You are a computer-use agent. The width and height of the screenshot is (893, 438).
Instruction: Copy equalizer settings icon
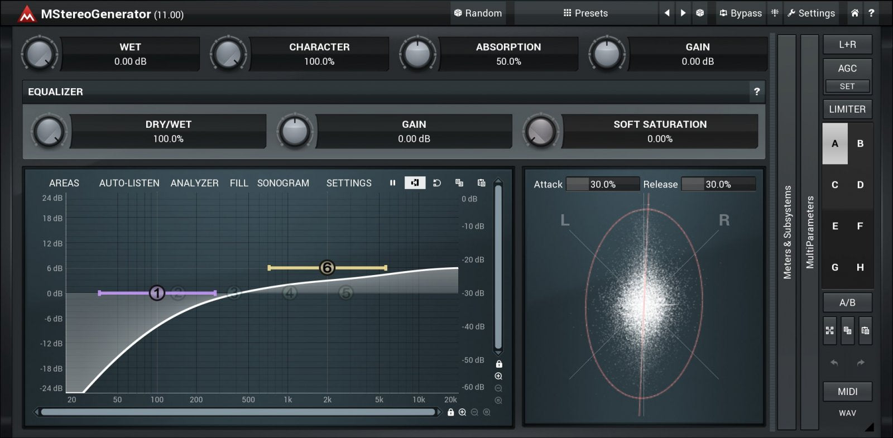459,182
